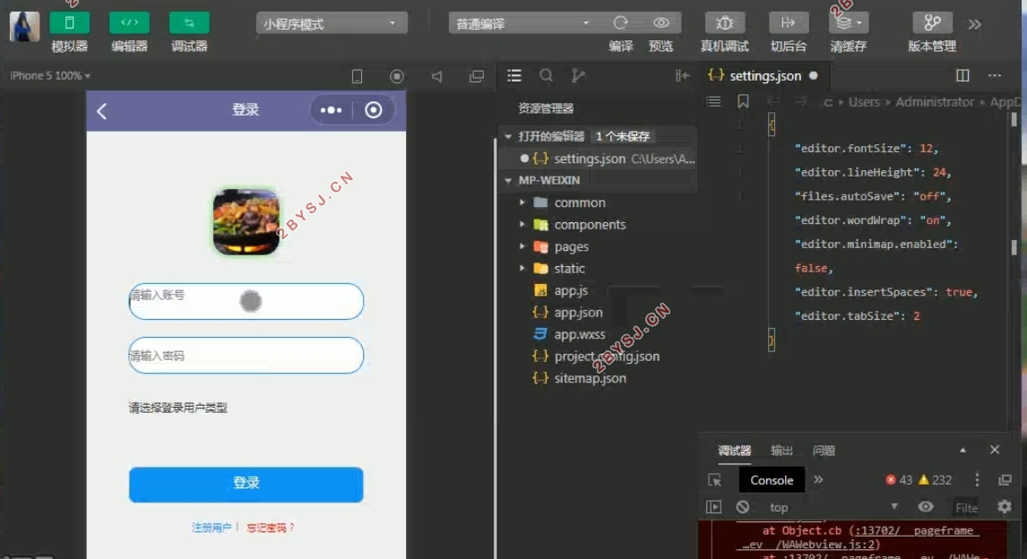Viewport: 1027px width, 559px height.
Task: Show more toolbar items via double chevron
Action: (975, 24)
